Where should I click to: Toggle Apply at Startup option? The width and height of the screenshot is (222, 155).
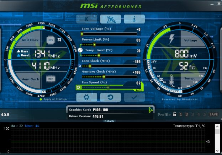click(x=41, y=99)
